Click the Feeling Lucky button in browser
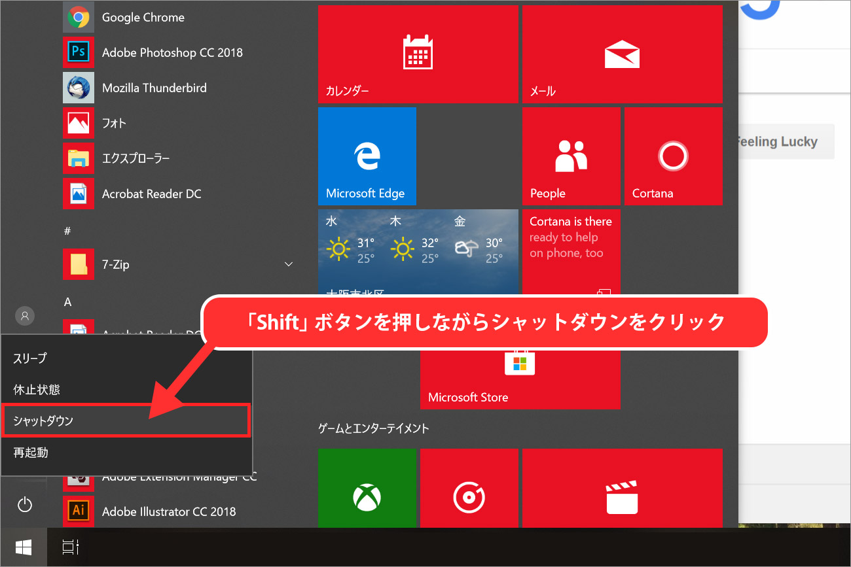The image size is (851, 567). pyautogui.click(x=786, y=142)
